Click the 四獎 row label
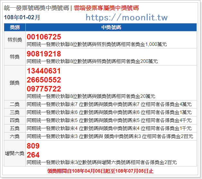Image resolution: width=202 pixels, height=179 pixels. click(x=15, y=120)
